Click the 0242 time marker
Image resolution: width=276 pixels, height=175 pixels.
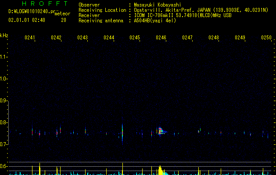[56, 38]
